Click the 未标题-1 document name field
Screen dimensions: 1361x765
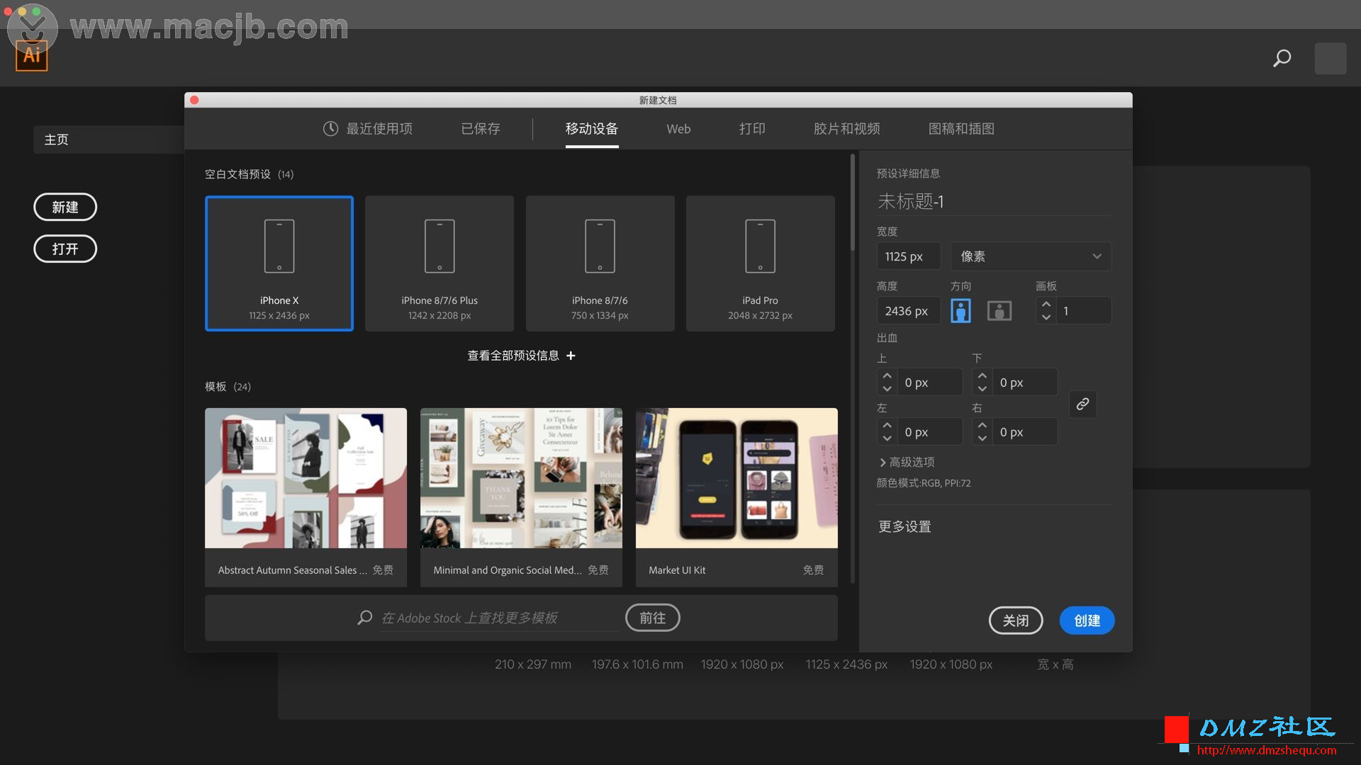pyautogui.click(x=994, y=201)
